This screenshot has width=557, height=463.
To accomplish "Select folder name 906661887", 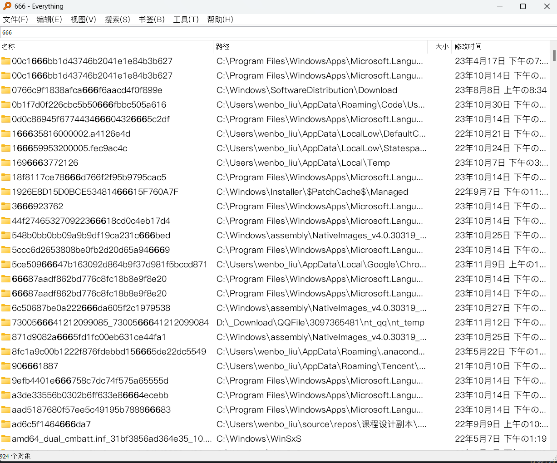I will point(35,366).
